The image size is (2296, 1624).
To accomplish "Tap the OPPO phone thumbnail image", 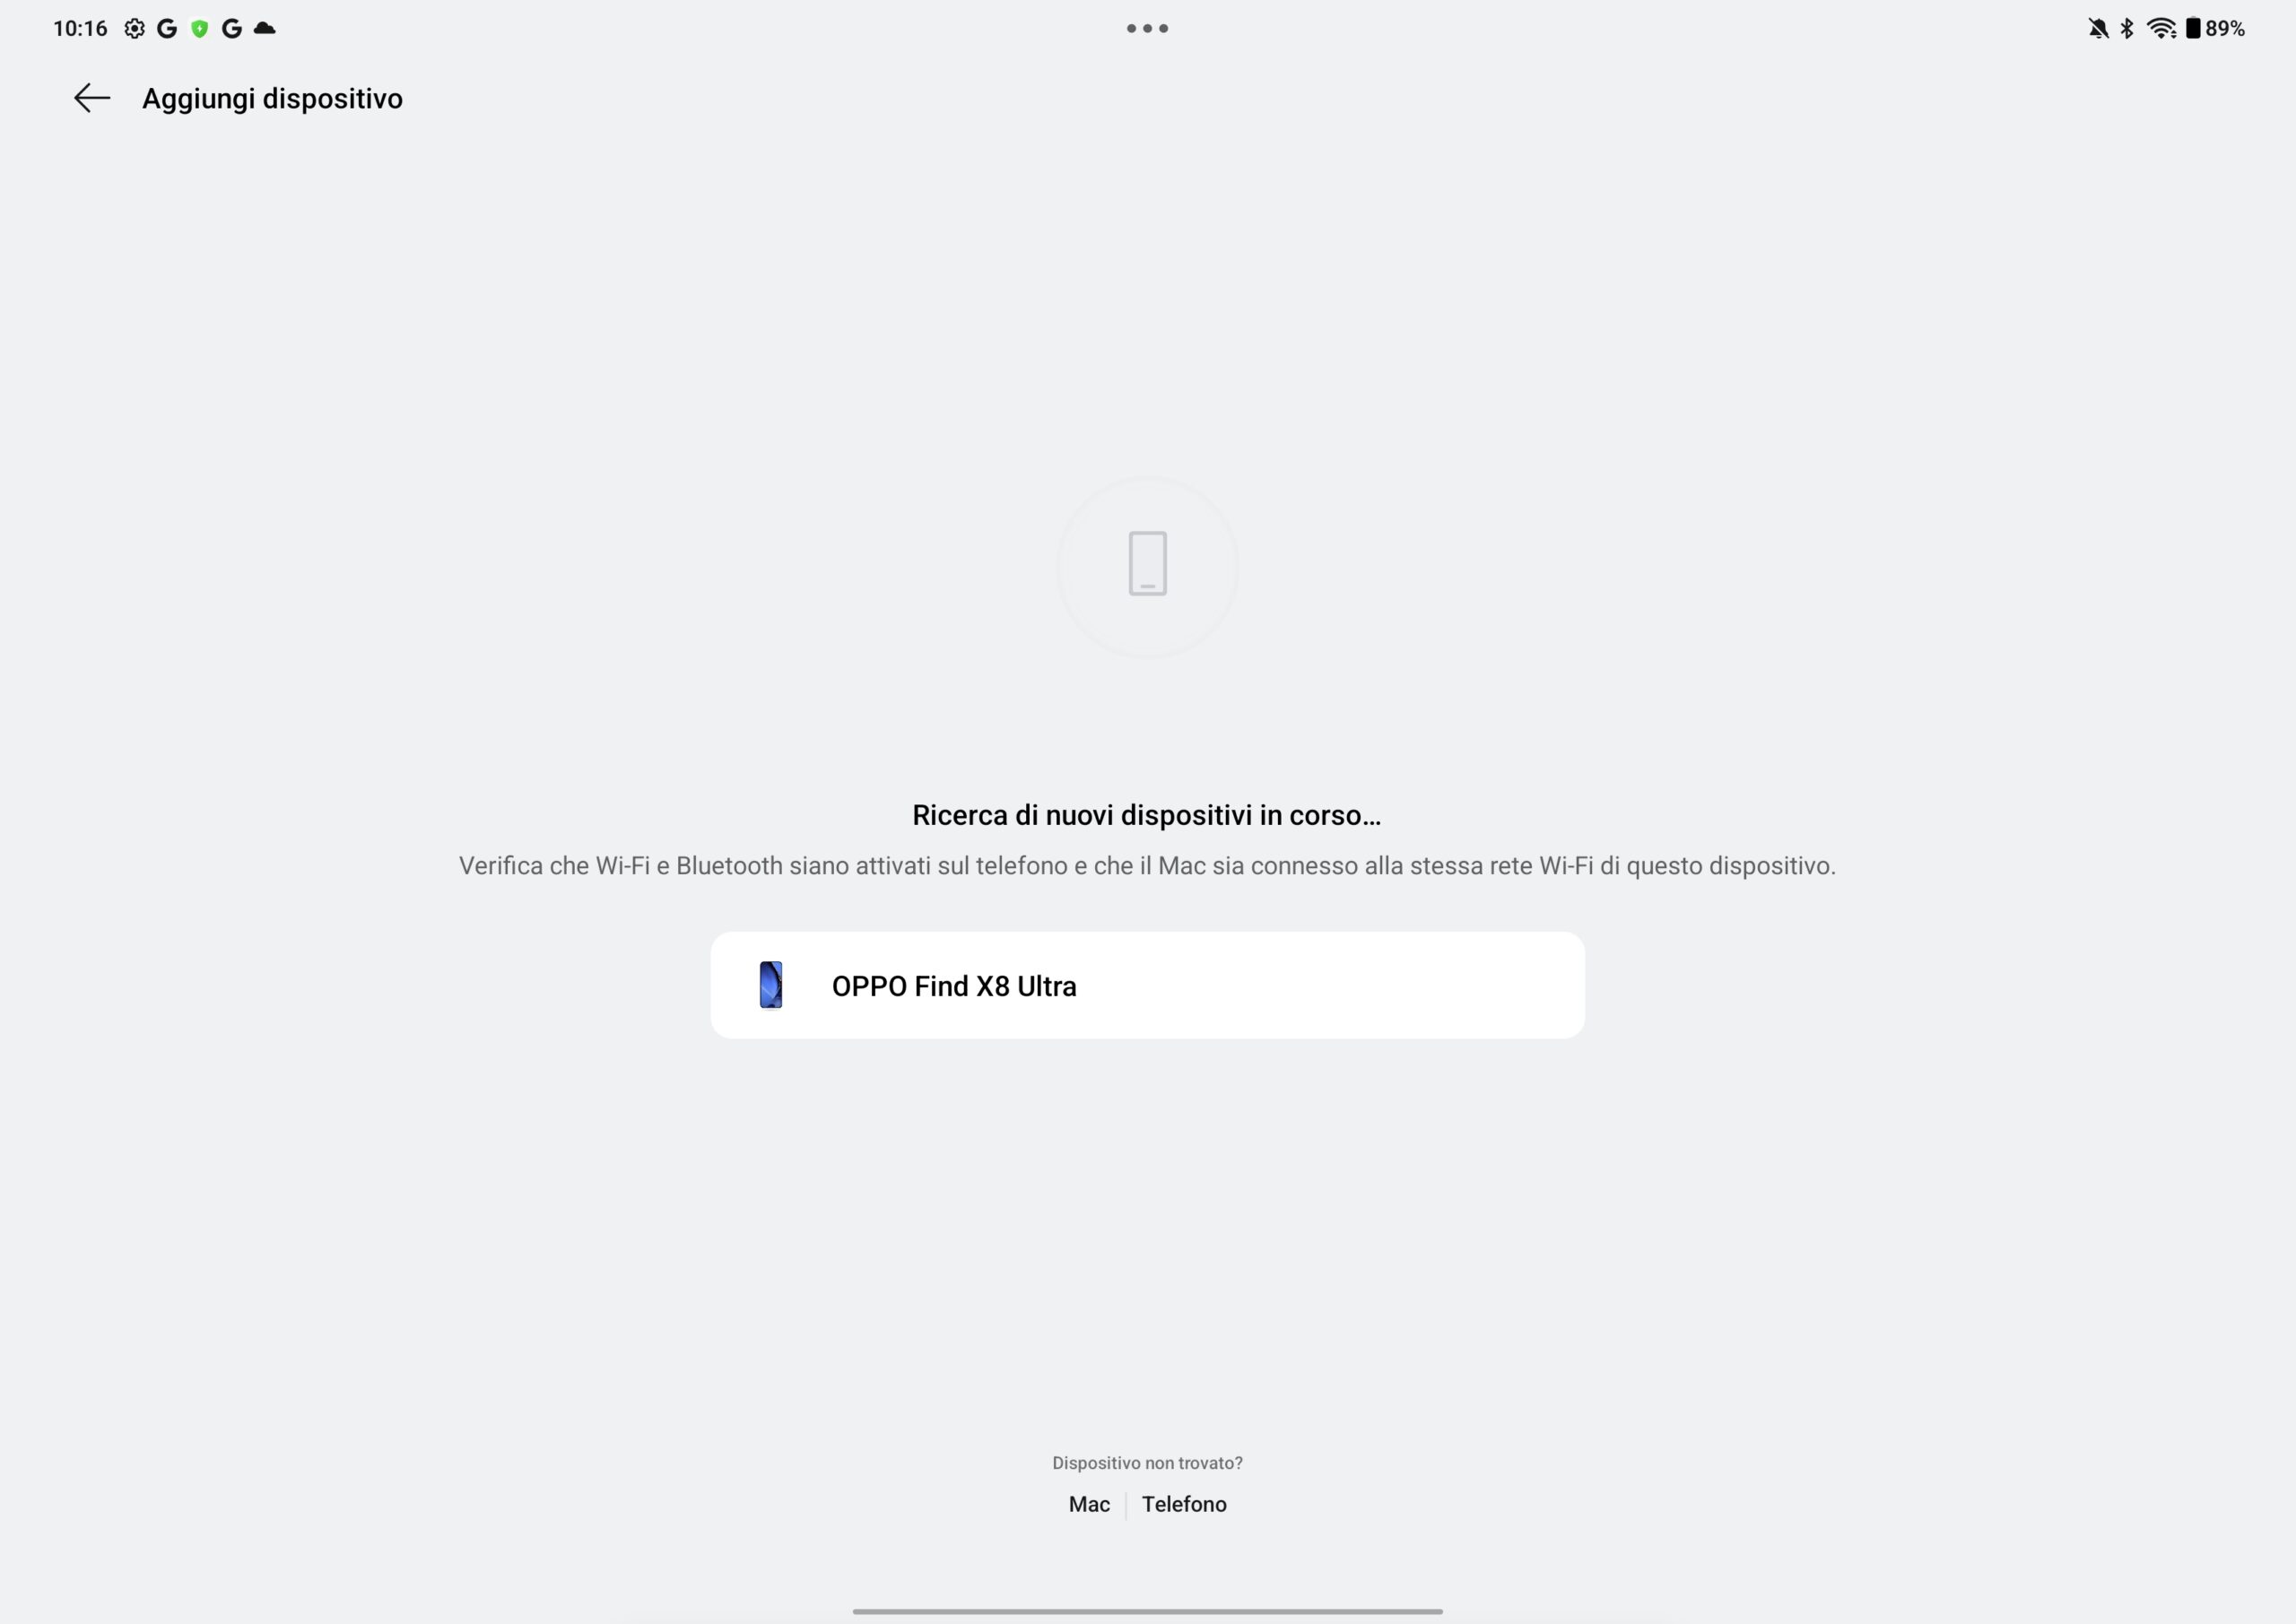I will [x=770, y=985].
